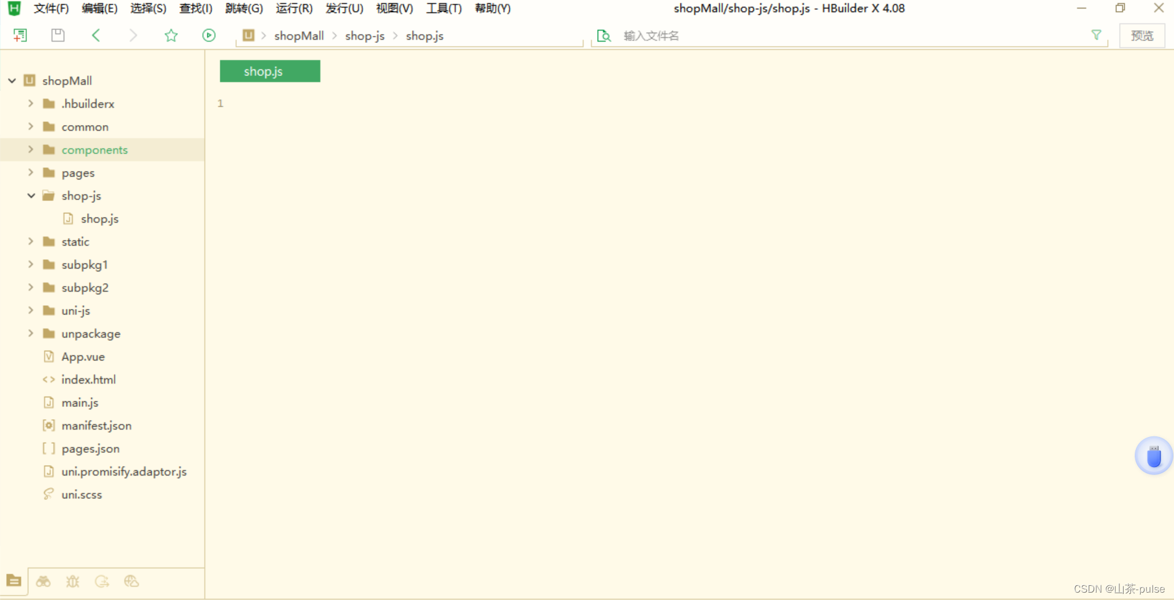Screen dimensions: 1174x600
Task: Click the sync refresh icon at bottom
Action: click(102, 581)
